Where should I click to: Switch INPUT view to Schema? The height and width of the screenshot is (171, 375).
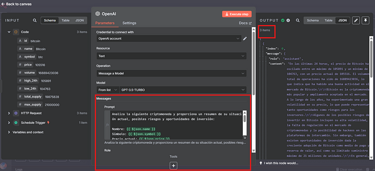click(x=50, y=21)
